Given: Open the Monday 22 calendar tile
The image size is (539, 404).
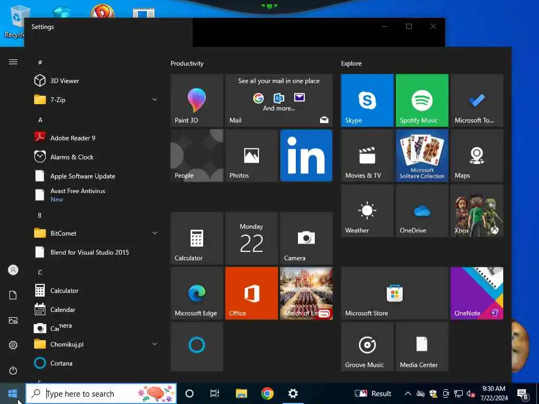Looking at the screenshot, I should coord(251,238).
